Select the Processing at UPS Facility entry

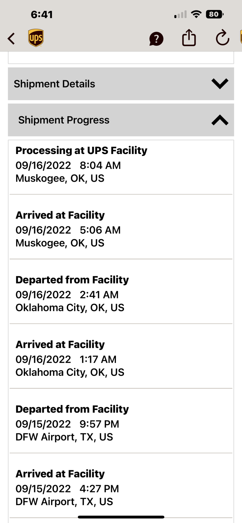click(x=121, y=167)
